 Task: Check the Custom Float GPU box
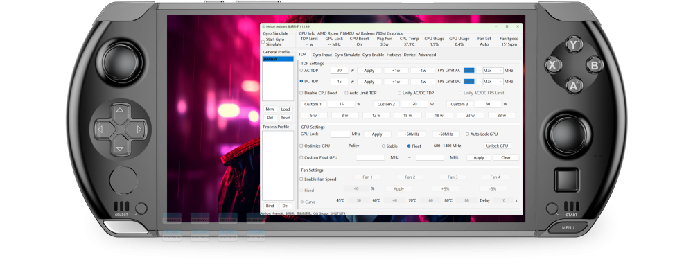tap(301, 157)
